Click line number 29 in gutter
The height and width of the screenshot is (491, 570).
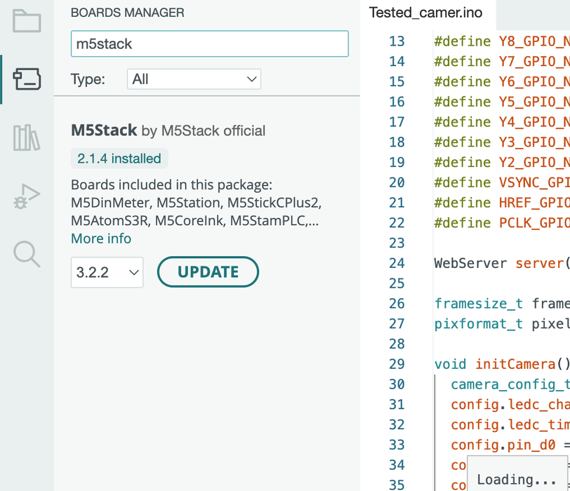(397, 364)
